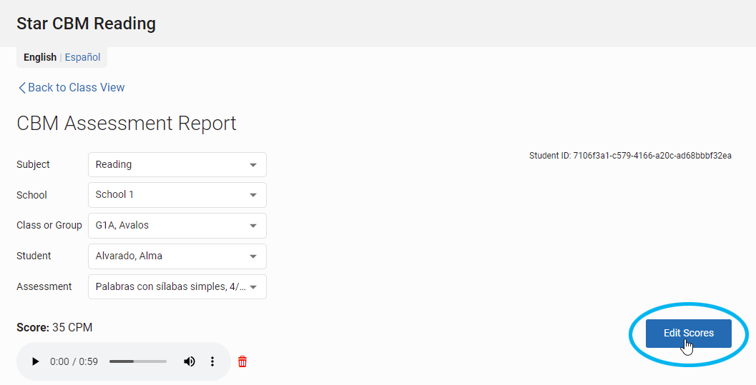
Task: Click the Edit Scores button
Action: pos(689,333)
